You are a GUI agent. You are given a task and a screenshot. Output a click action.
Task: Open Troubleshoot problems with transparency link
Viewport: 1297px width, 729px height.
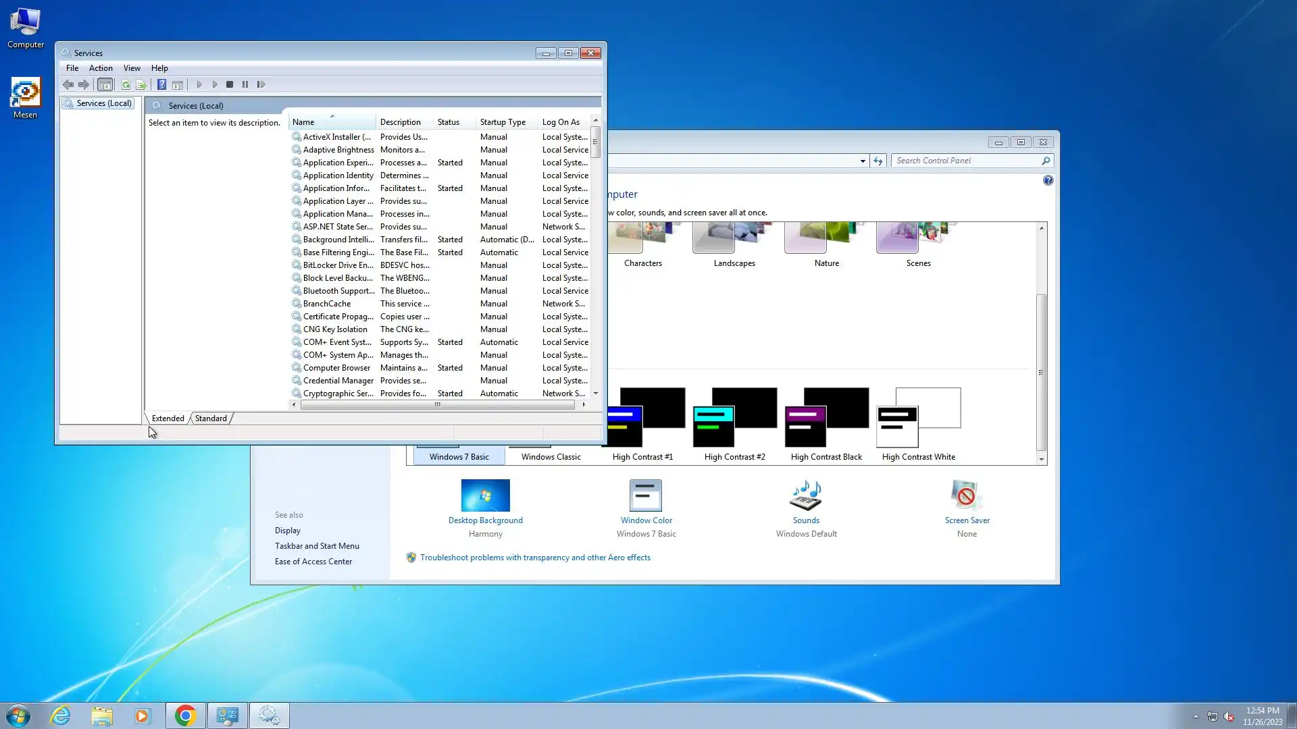(x=534, y=558)
